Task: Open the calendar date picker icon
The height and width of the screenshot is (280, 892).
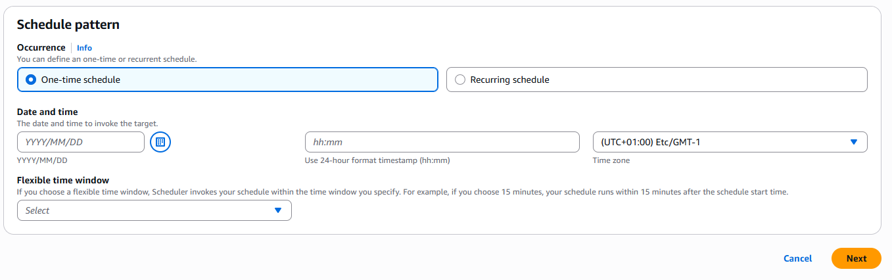Action: click(160, 142)
